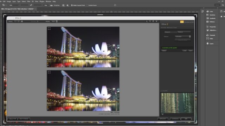The width and height of the screenshot is (225, 126).
Task: Open the Adjustments panel
Action: pos(211,30)
